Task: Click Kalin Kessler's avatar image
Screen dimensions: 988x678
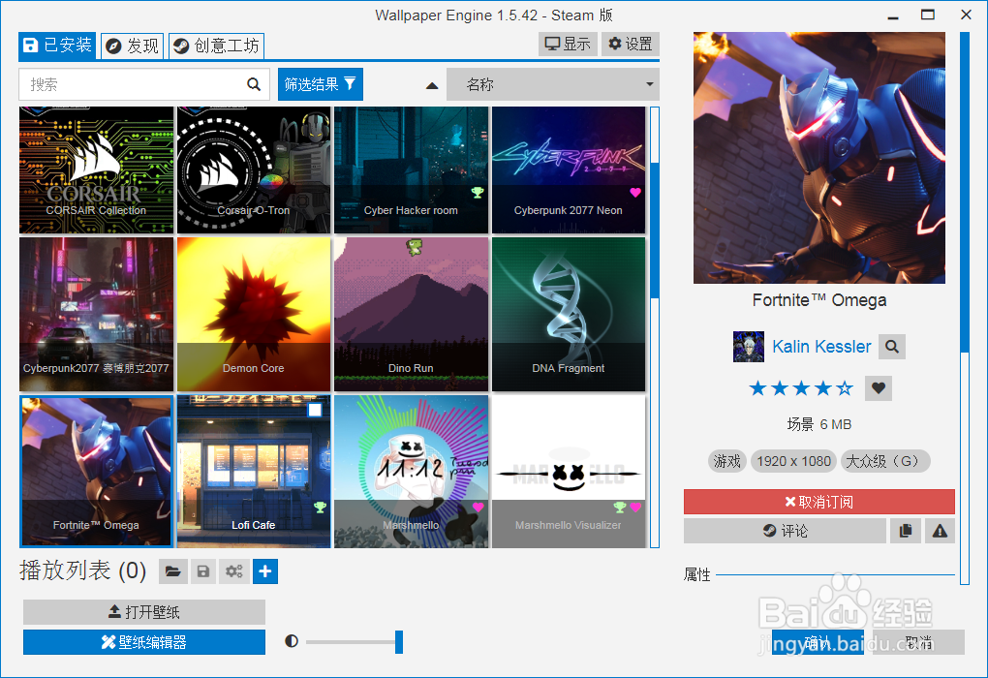Action: [x=749, y=347]
